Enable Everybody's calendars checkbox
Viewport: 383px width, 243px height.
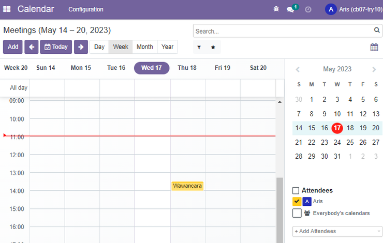point(297,213)
